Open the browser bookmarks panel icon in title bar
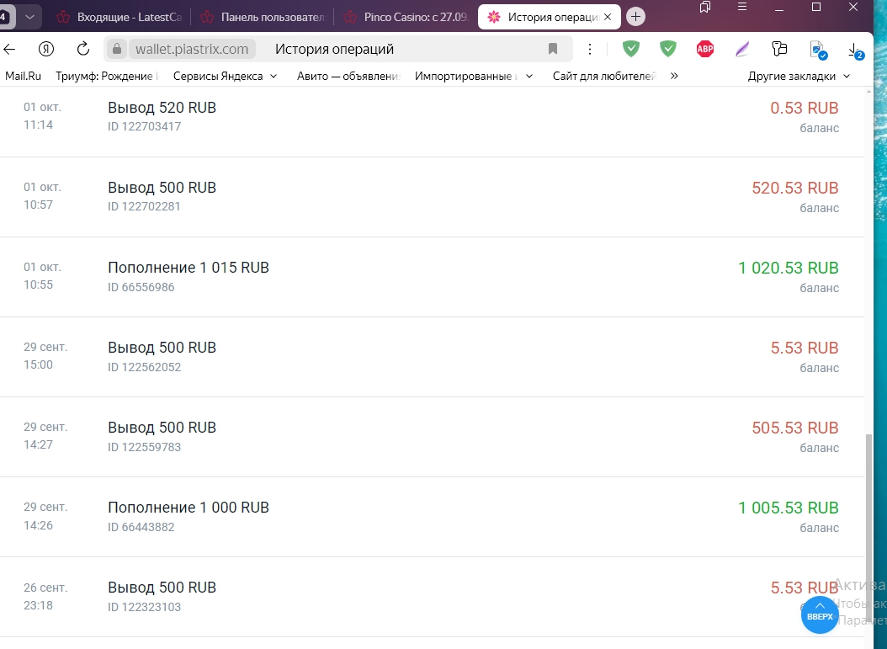The height and width of the screenshot is (649, 887). 705,8
